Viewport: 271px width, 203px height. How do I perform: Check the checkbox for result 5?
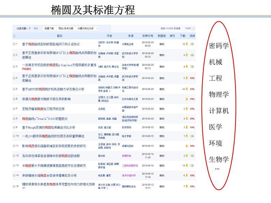point(14,89)
